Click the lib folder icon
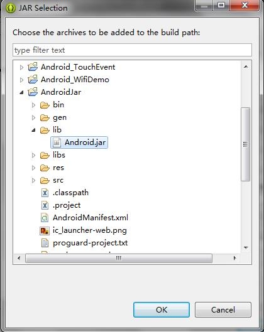This screenshot has height=332, width=264. [x=45, y=130]
